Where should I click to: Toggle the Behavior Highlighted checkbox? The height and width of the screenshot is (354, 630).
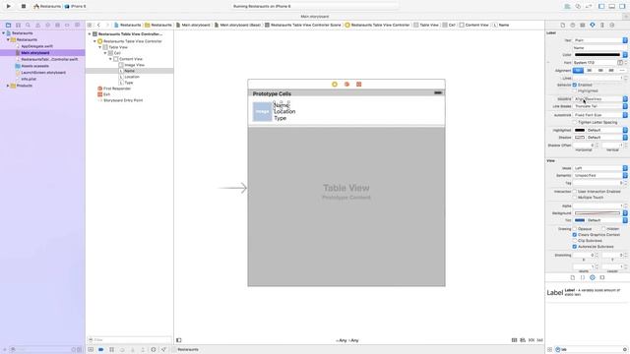tap(575, 91)
